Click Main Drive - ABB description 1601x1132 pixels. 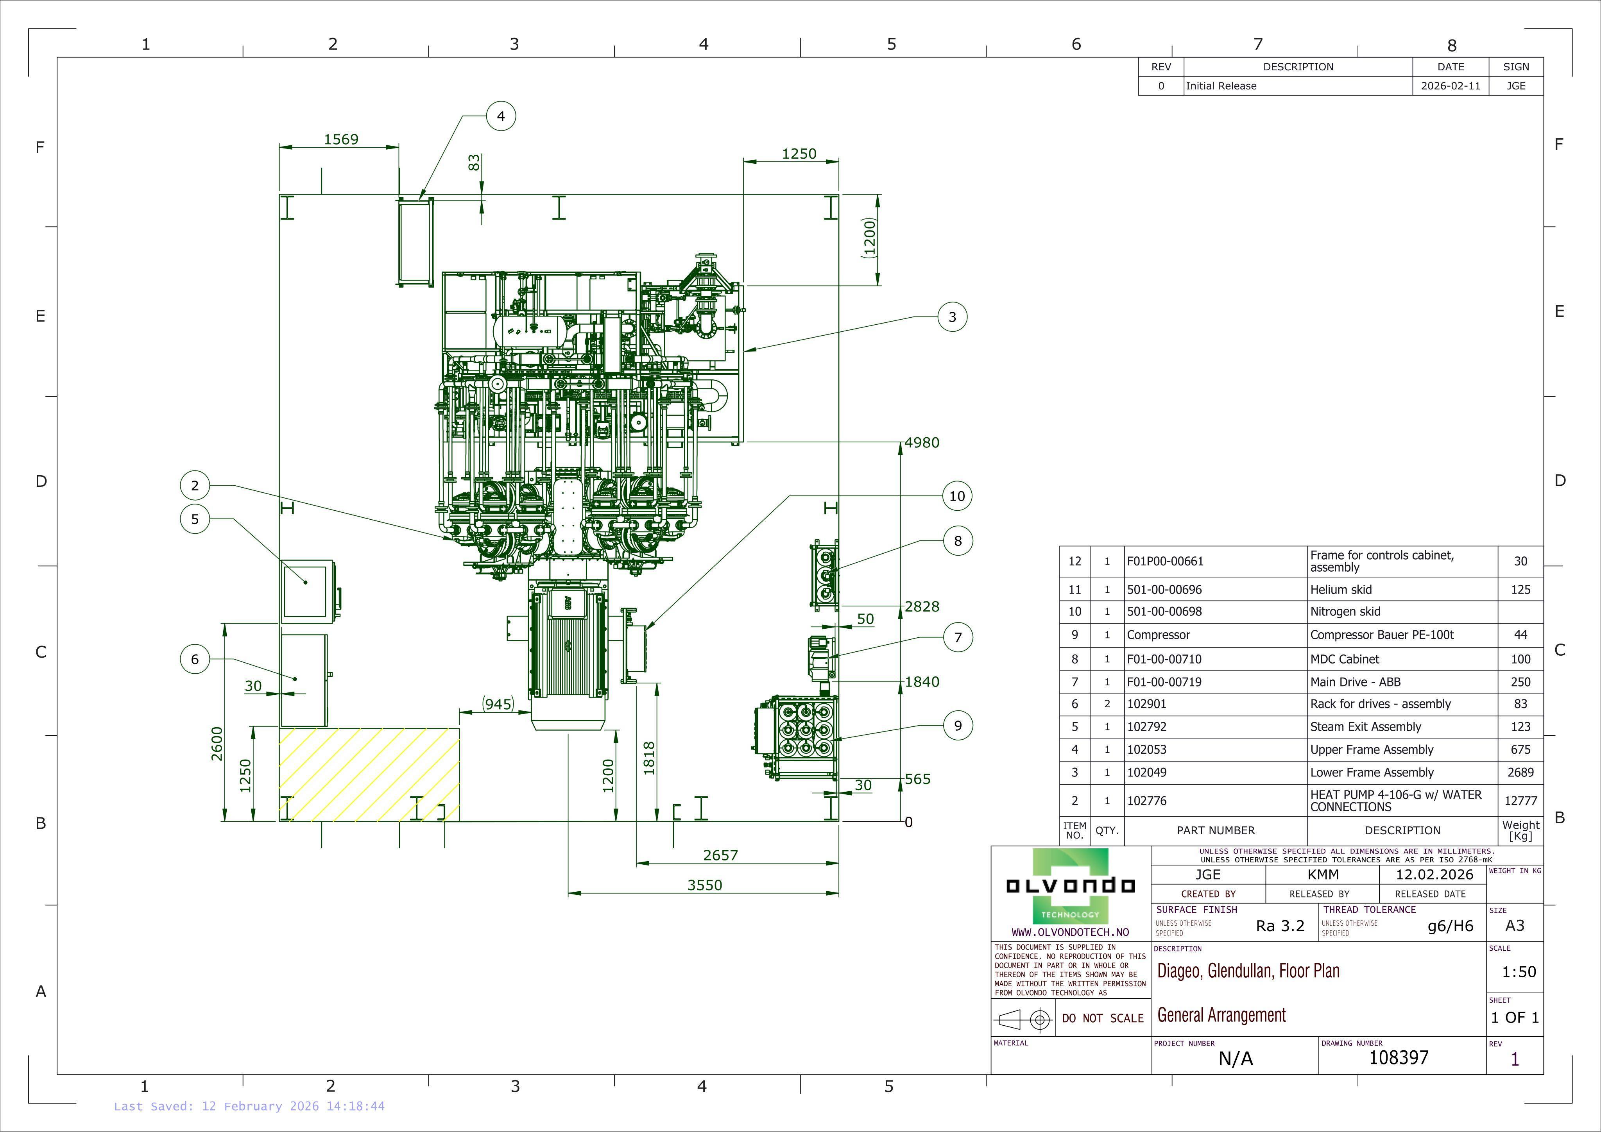click(x=1356, y=682)
